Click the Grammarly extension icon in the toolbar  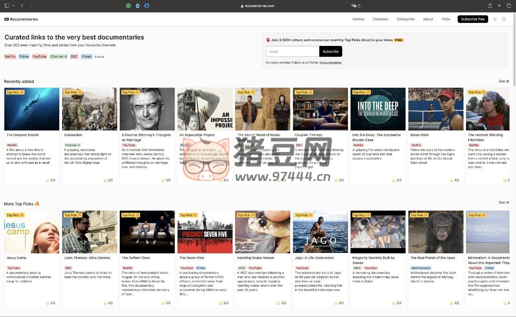tap(128, 5)
